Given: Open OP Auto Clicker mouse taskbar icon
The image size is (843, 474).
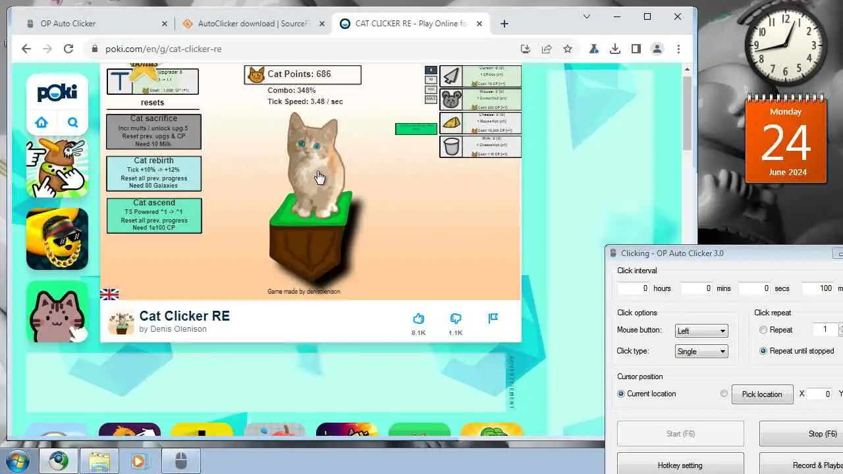Looking at the screenshot, I should click(182, 461).
